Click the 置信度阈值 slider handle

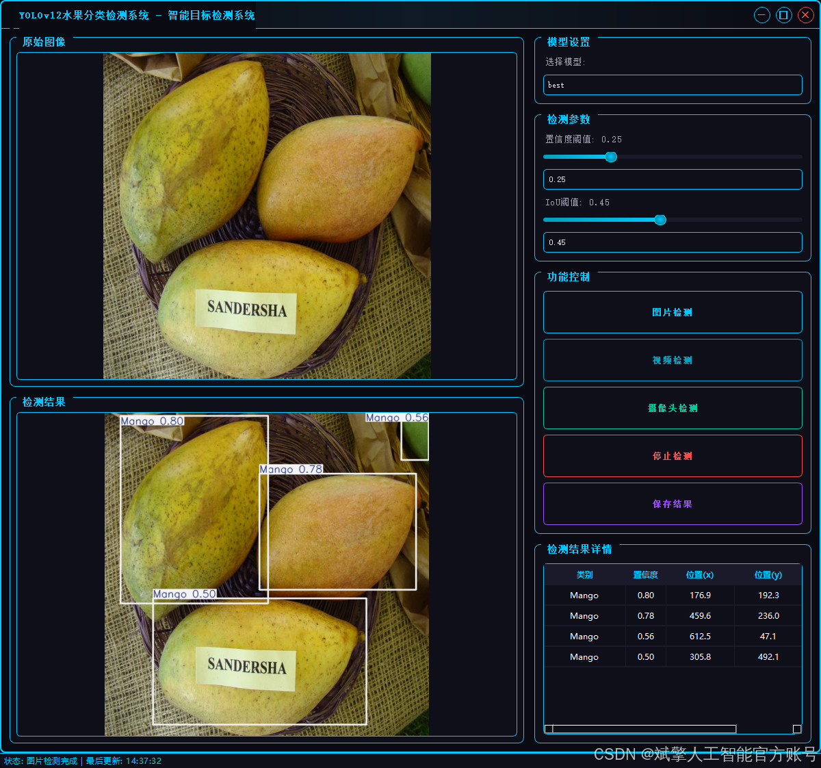point(611,157)
